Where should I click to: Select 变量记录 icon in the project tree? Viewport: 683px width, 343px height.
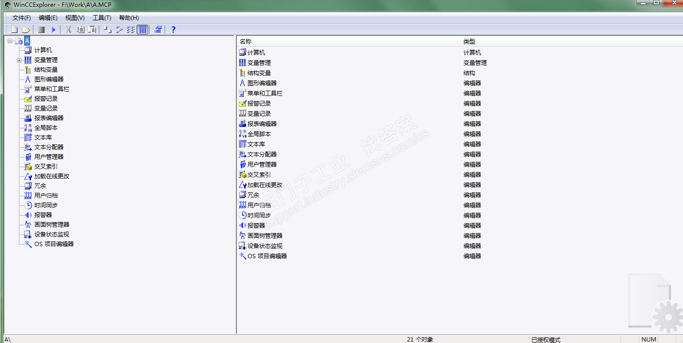click(28, 109)
